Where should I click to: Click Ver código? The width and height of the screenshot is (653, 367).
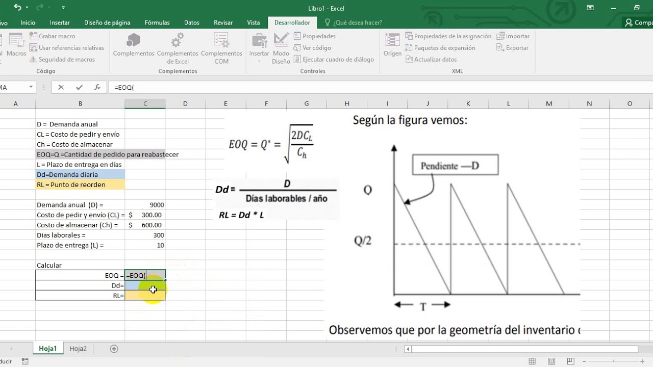(x=312, y=48)
